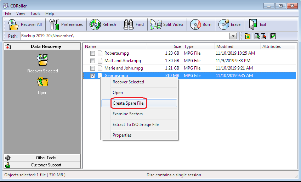Viewport: 301px width, 182px height.
Task: Click the 11/9/2019 9:38 PM modified cell
Action: [233, 61]
